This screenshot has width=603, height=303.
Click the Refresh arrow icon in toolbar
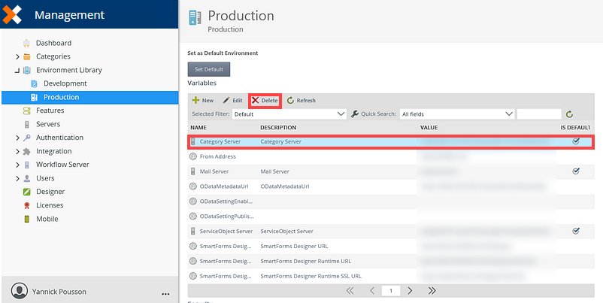(x=290, y=100)
